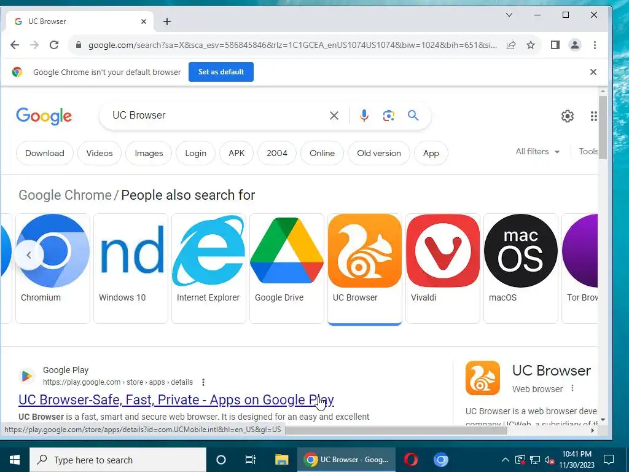Screen dimensions: 629x472
Task: Go back using the browser back arrow
Action: [x=15, y=45]
